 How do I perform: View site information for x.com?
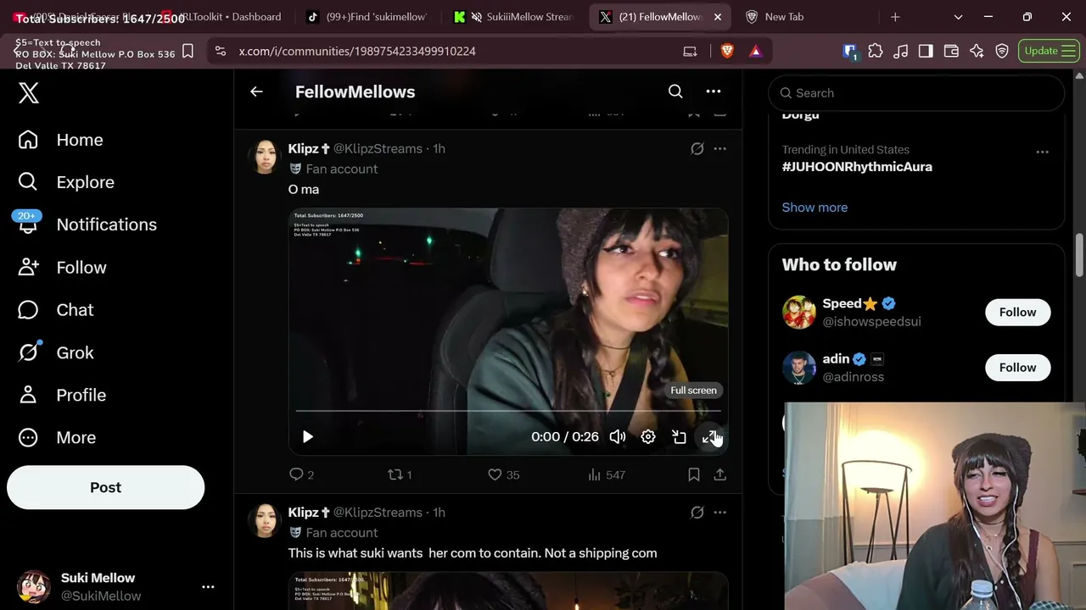(x=221, y=51)
